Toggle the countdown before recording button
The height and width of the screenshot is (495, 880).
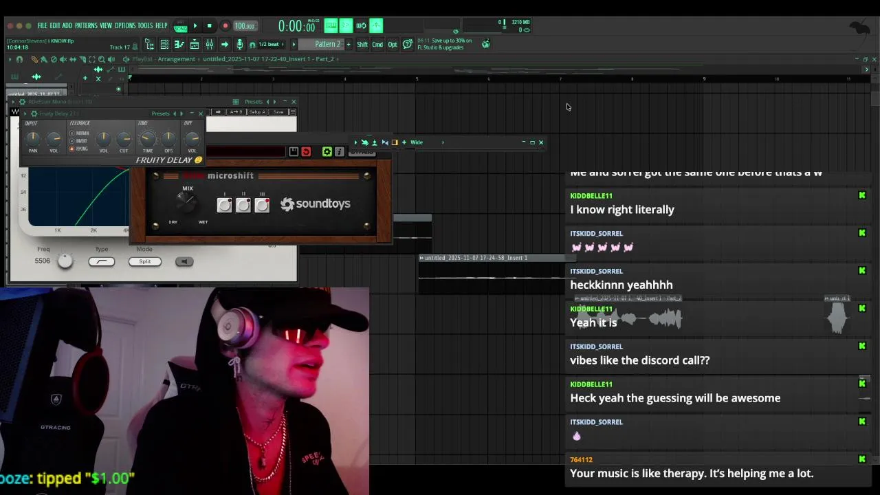tap(346, 25)
